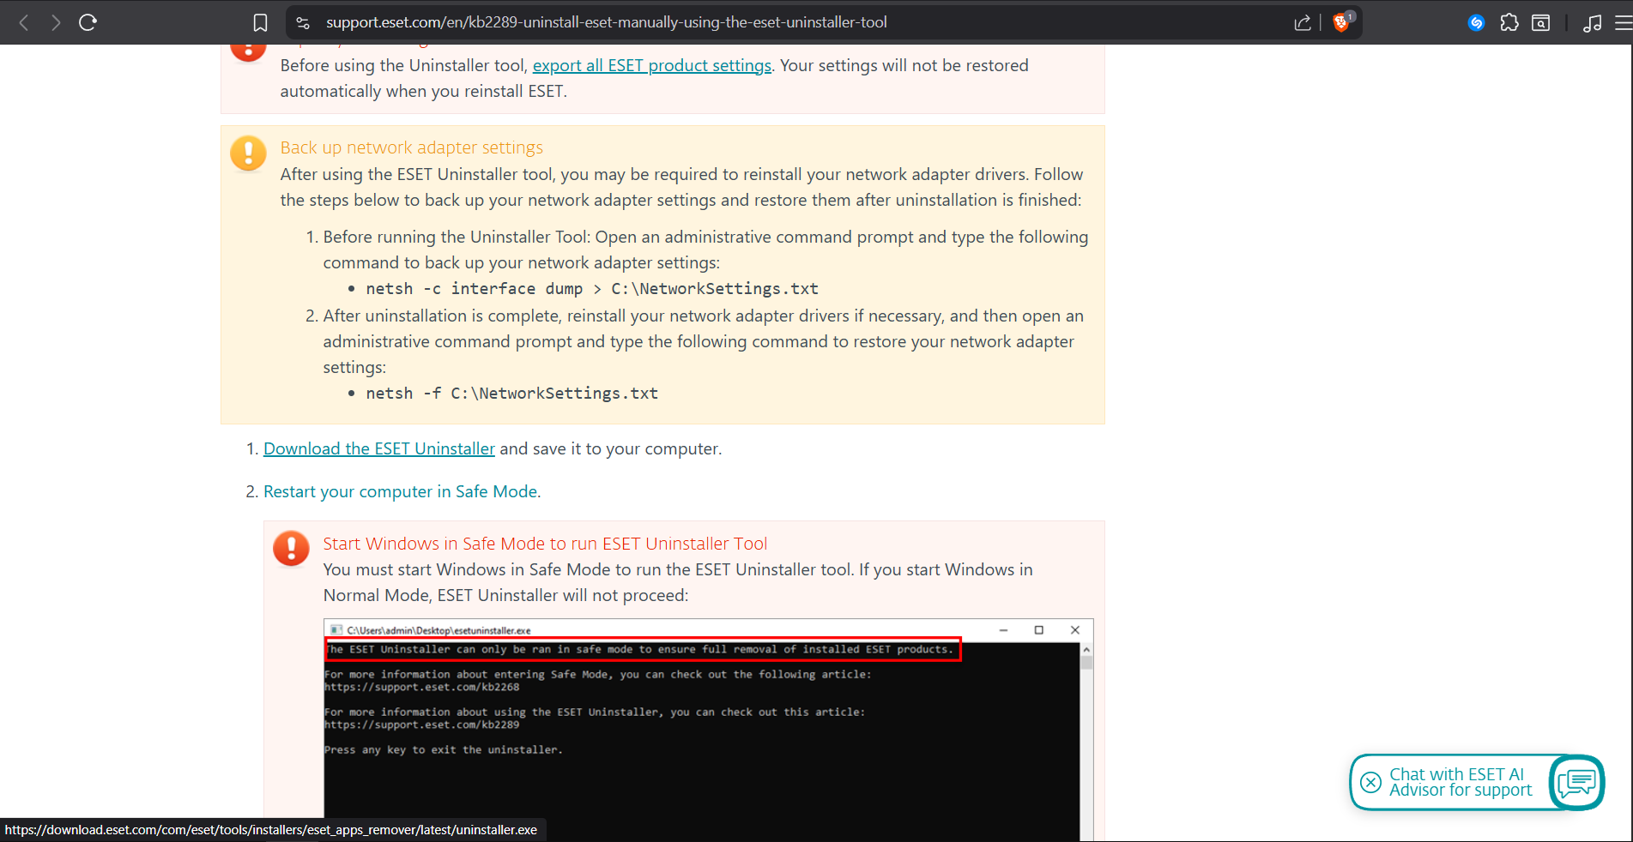Image resolution: width=1633 pixels, height=842 pixels.
Task: Click the URL in the address bar
Action: (x=606, y=22)
